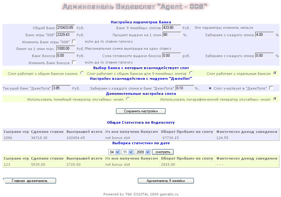The width and height of the screenshot is (281, 197).
Task: Tick the "Слот участвует в ДжекПоте" checkbox
Action: [x=271, y=88]
